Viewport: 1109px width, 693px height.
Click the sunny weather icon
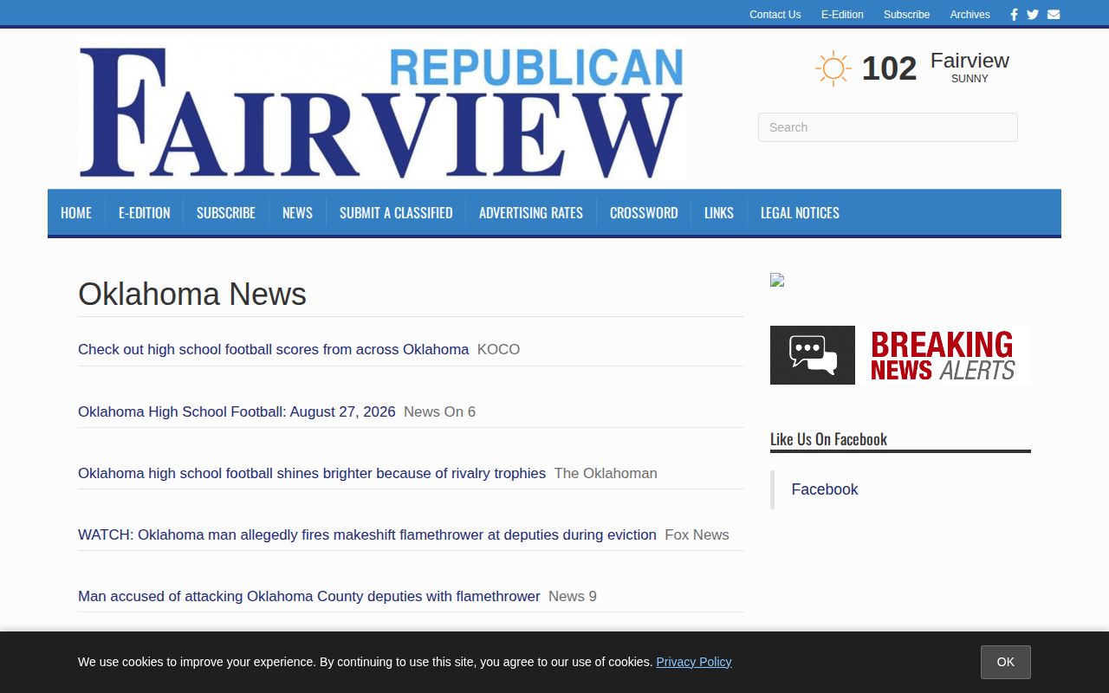pos(833,68)
